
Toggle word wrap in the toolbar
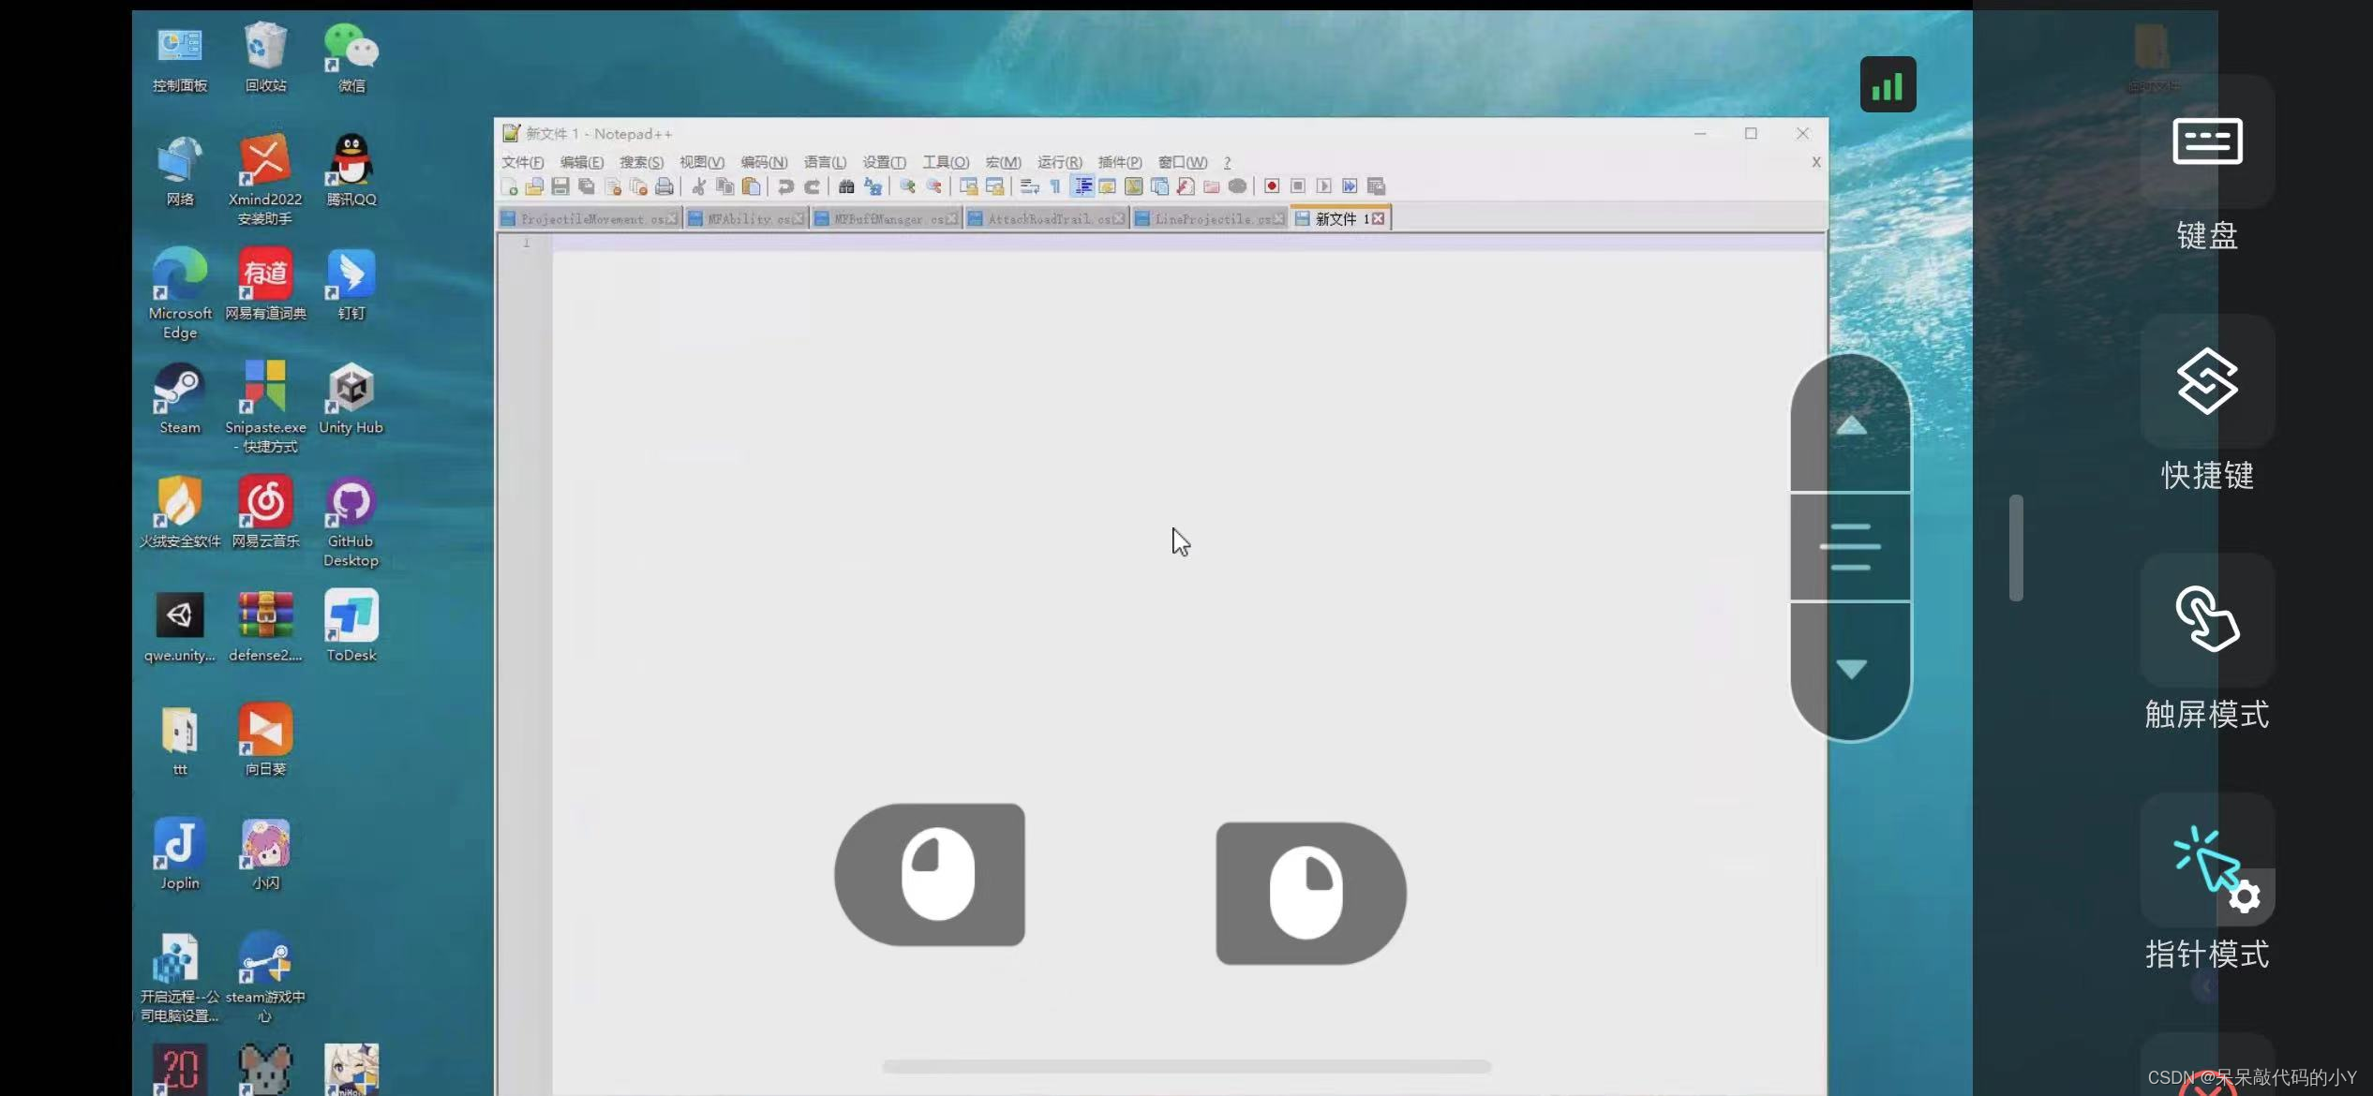[1029, 186]
